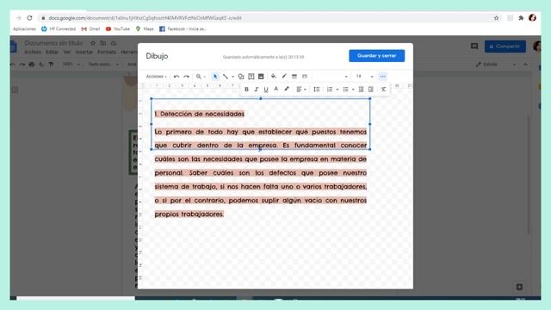Star the Documento sin título file

coord(93,43)
